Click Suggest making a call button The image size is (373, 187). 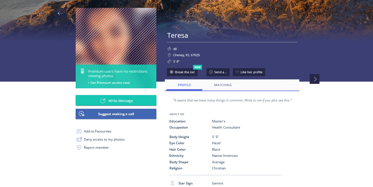pyautogui.click(x=116, y=114)
